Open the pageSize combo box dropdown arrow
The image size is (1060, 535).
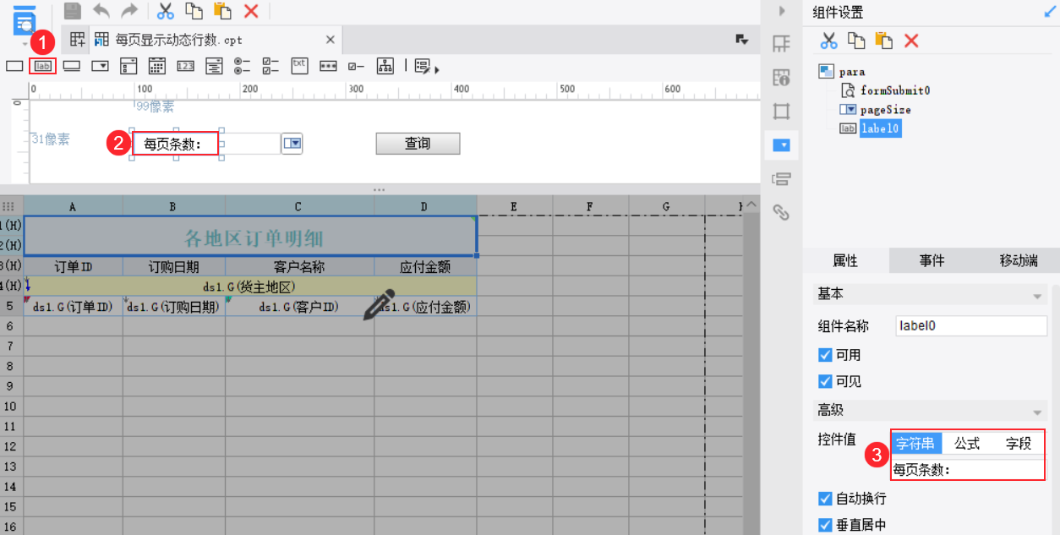click(x=292, y=144)
